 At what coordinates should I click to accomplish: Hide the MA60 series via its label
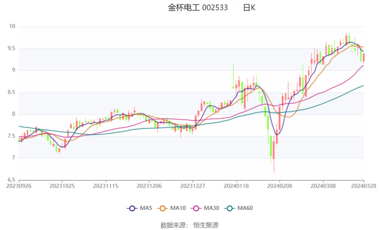click(x=244, y=208)
